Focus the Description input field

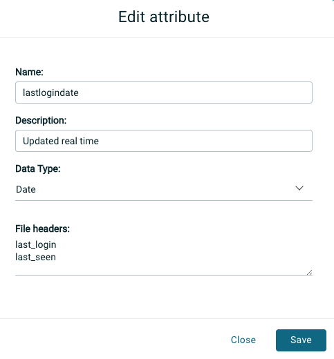pos(164,141)
